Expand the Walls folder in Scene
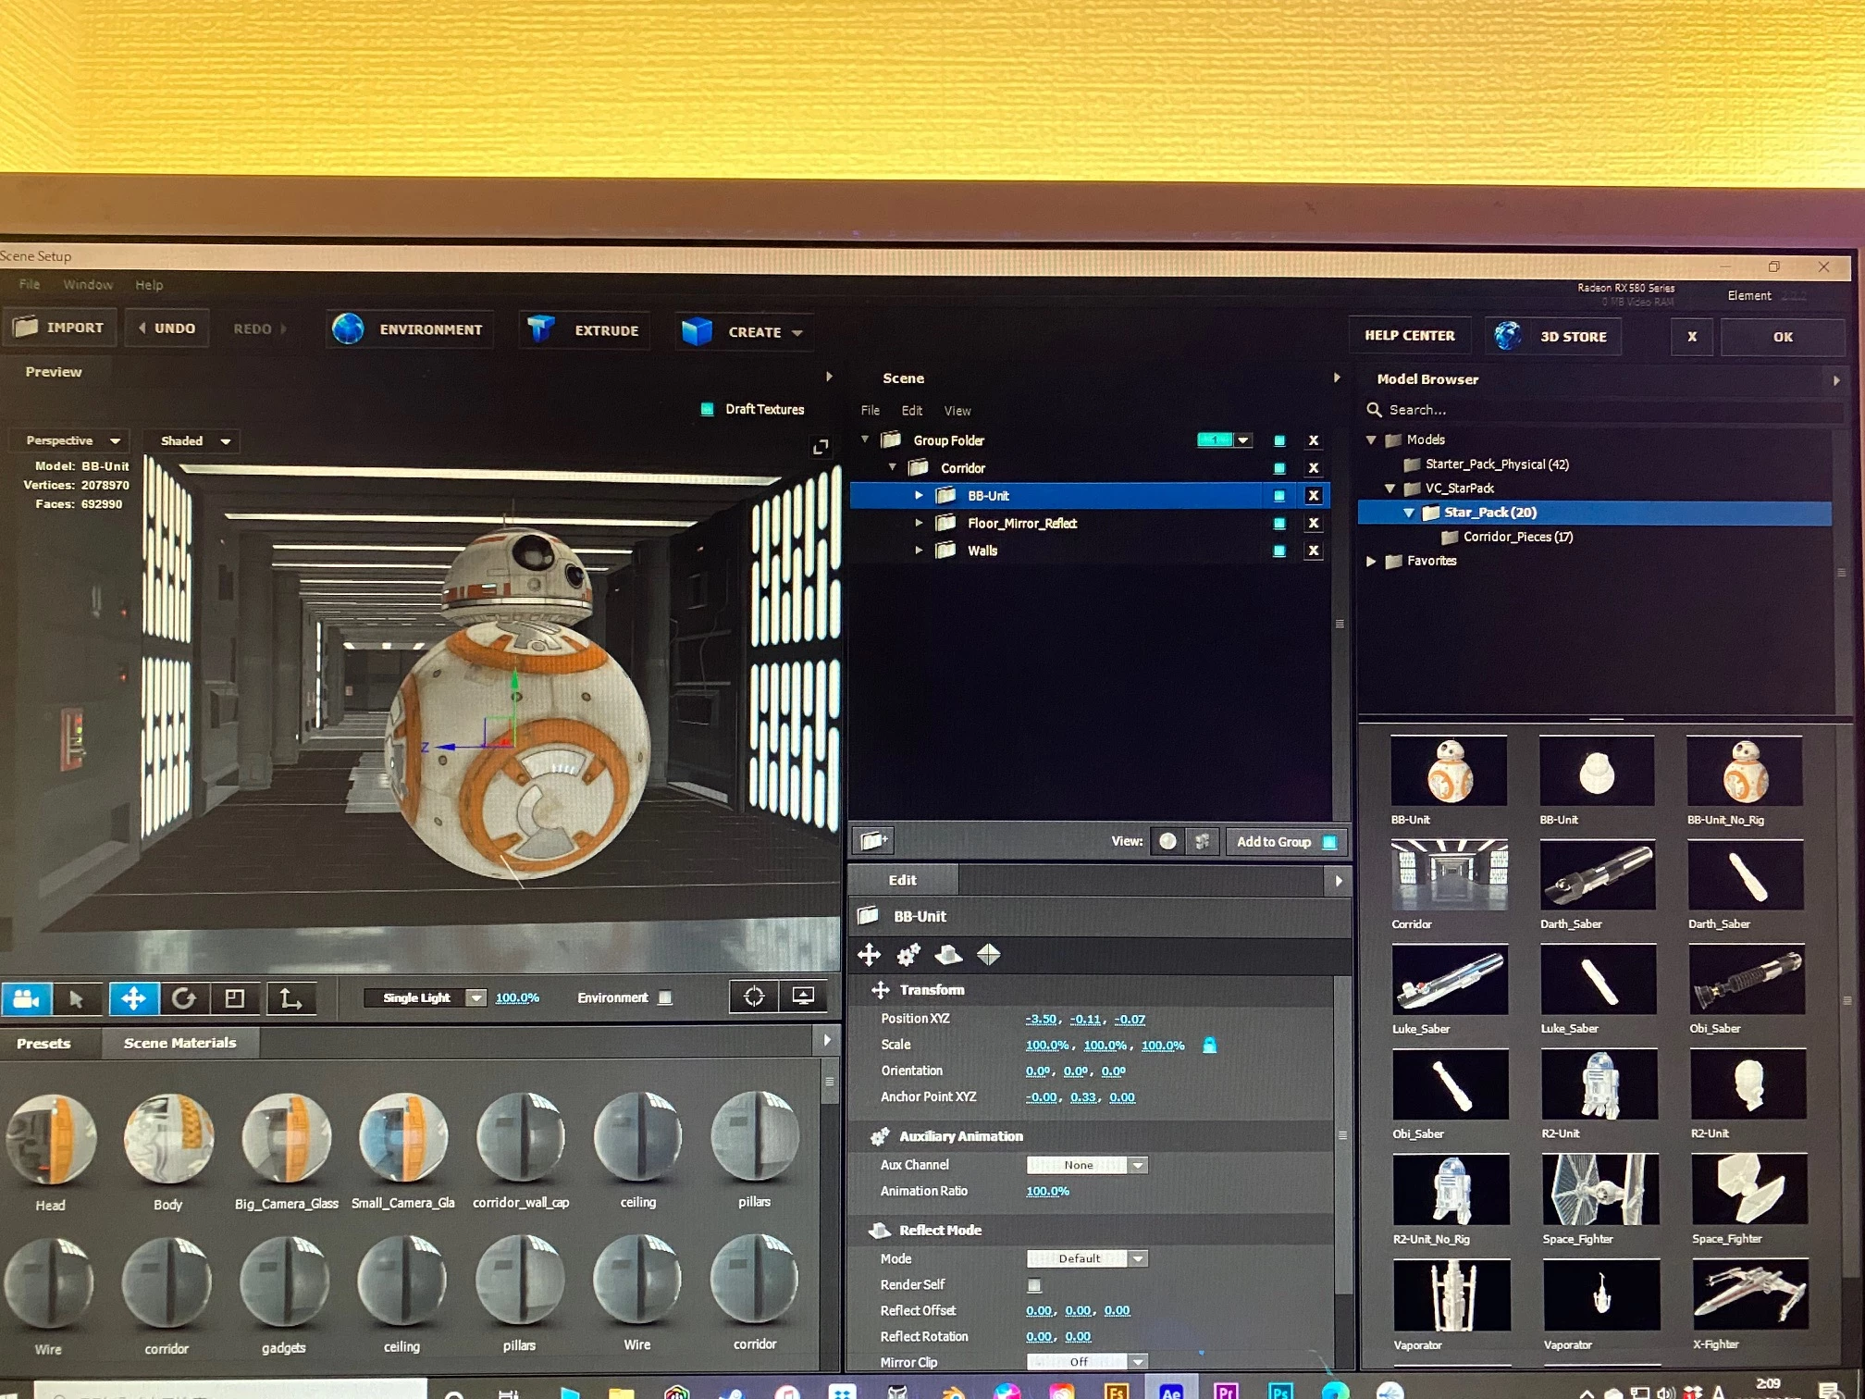Viewport: 1865px width, 1399px height. 919,551
